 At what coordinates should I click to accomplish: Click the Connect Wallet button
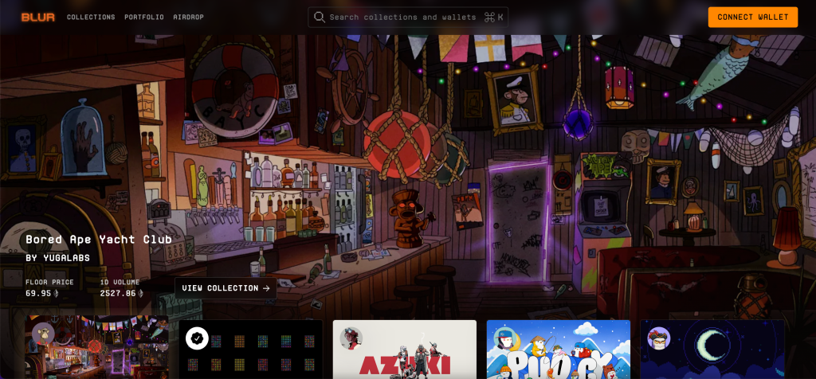point(752,18)
